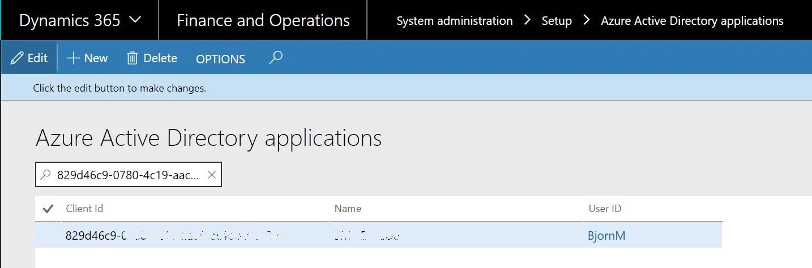The width and height of the screenshot is (812, 268).
Task: Open the System administration breadcrumb
Action: coord(455,21)
